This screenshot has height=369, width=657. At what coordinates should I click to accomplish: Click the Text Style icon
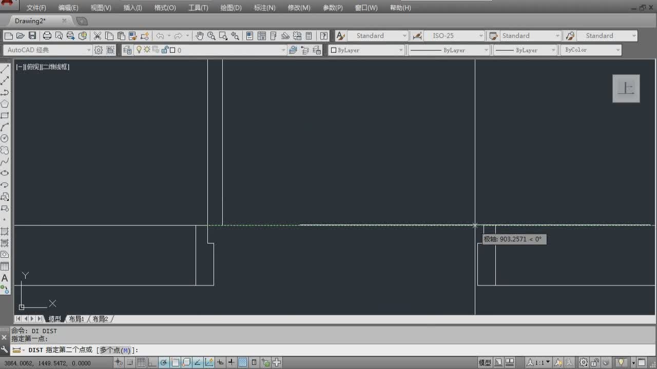click(x=340, y=36)
